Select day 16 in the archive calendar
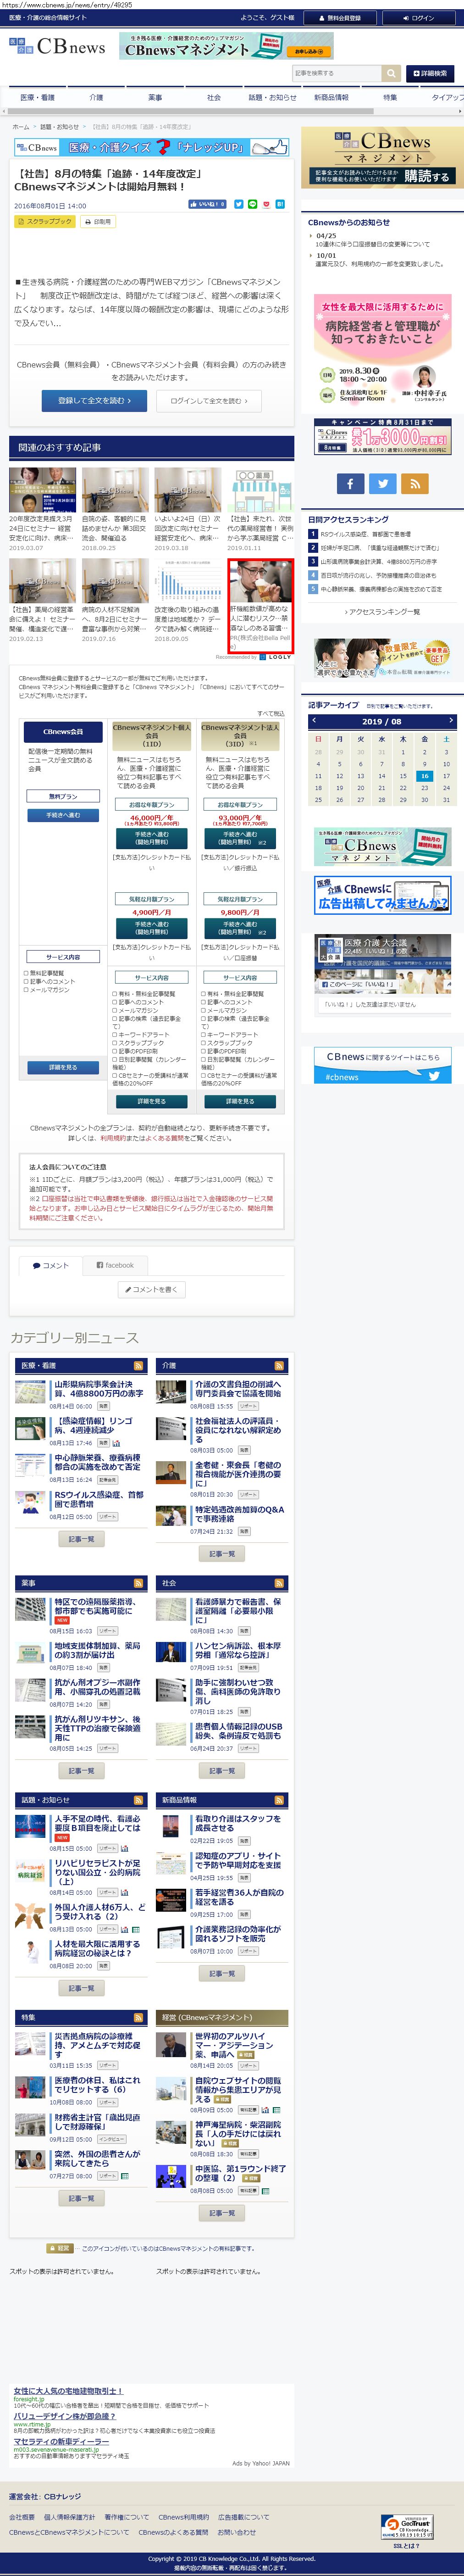Screen dimensions: 464x2576 pyautogui.click(x=425, y=776)
